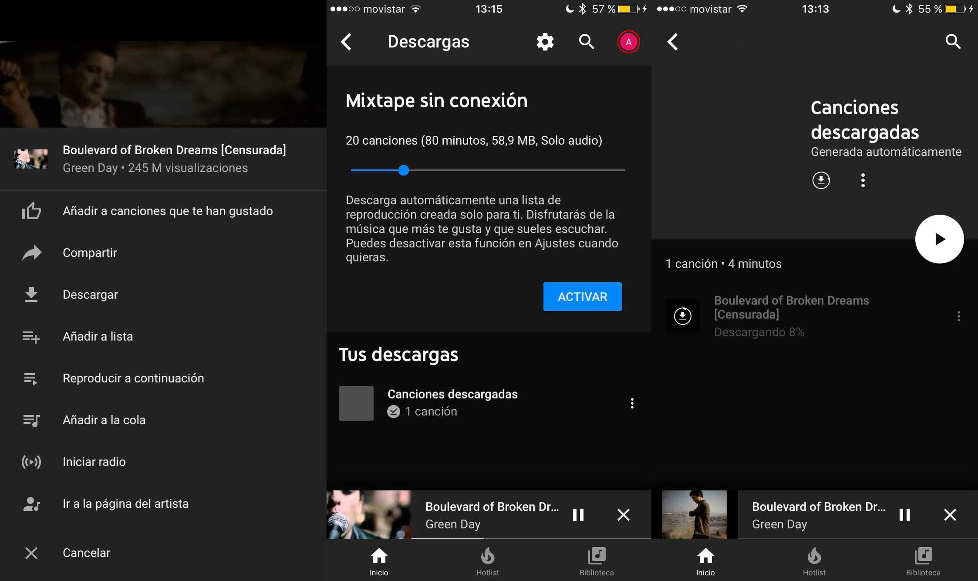Open search on Canciones descargadas screen
Viewport: 978px width, 581px height.
pos(953,42)
